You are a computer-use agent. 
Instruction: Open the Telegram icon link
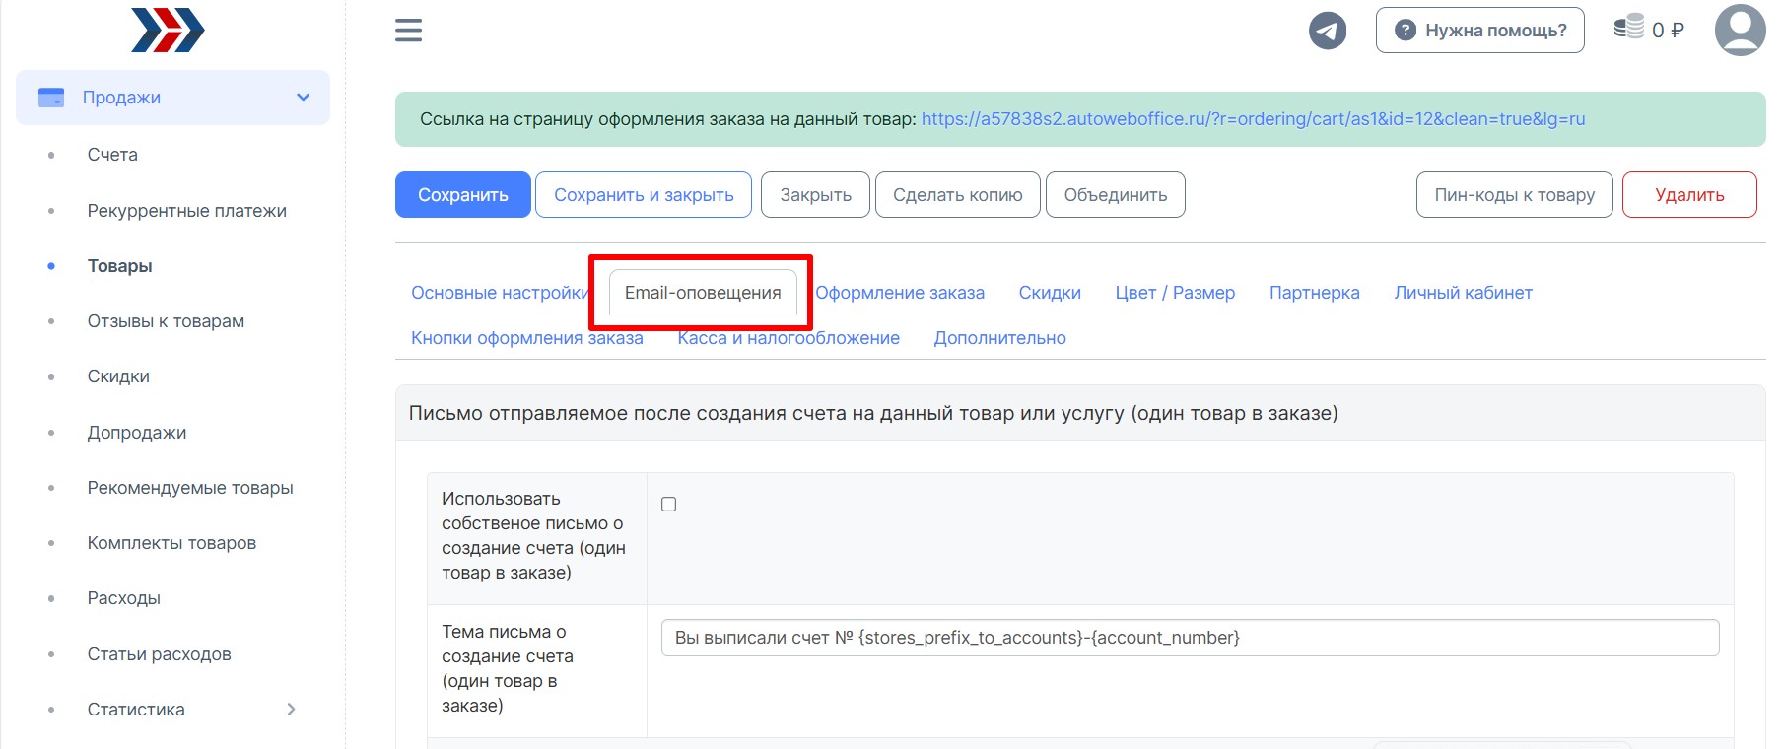click(x=1327, y=31)
